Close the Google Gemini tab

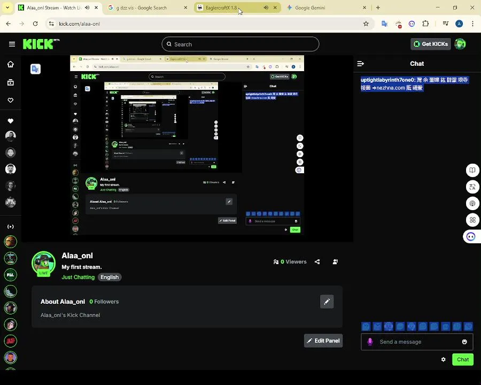click(x=364, y=7)
